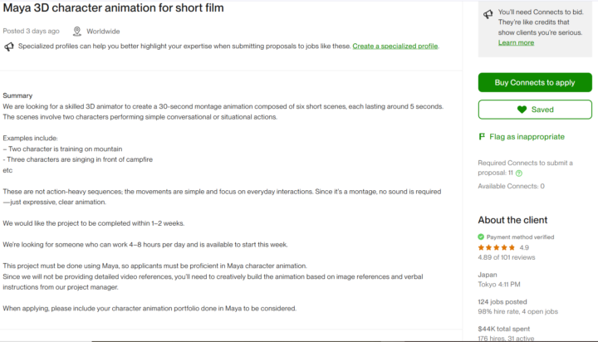Click the Available Connects: 0 text

tap(511, 186)
